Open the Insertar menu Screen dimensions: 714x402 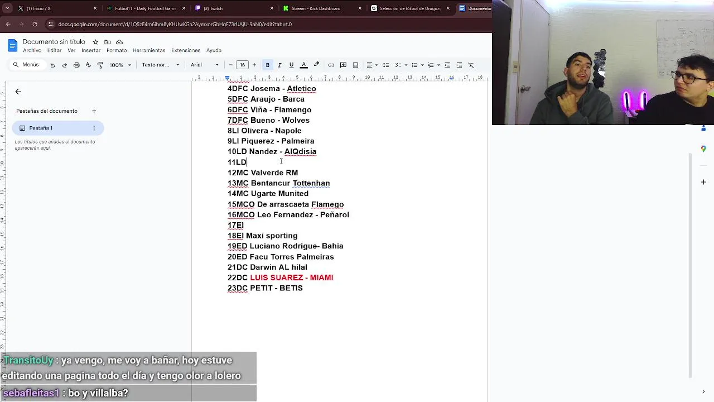(x=91, y=50)
